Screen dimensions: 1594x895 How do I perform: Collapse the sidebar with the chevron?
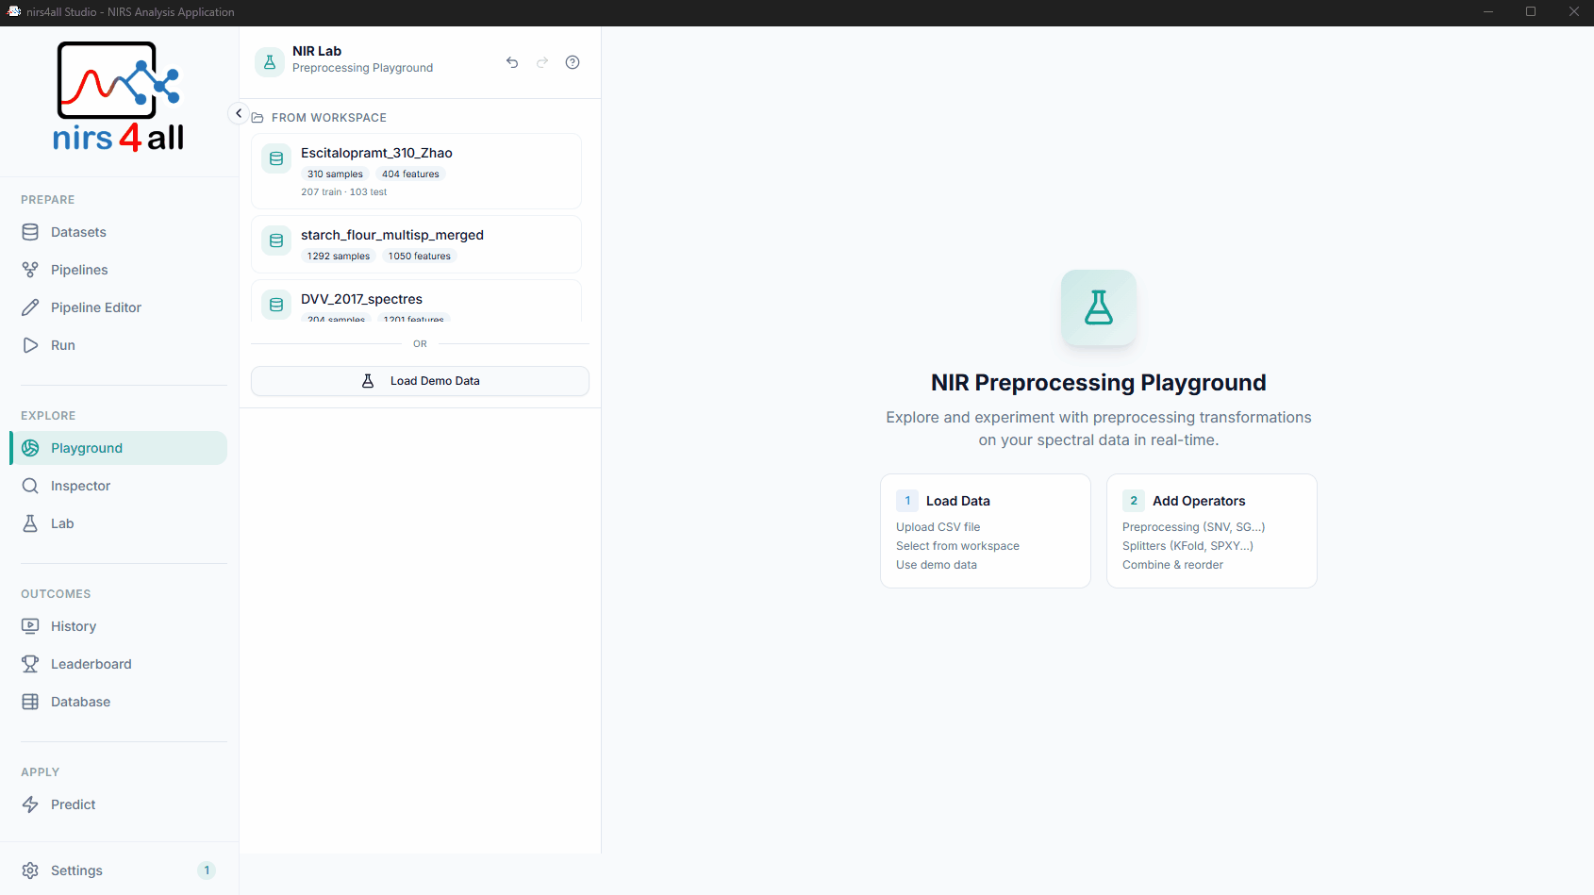tap(239, 113)
